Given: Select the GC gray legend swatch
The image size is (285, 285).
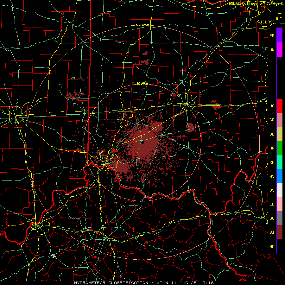Looking at the screenshot, I should point(280,218).
